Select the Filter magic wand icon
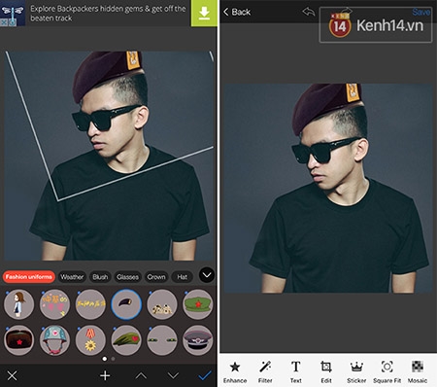Screen dimensions: 437x387 265,371
